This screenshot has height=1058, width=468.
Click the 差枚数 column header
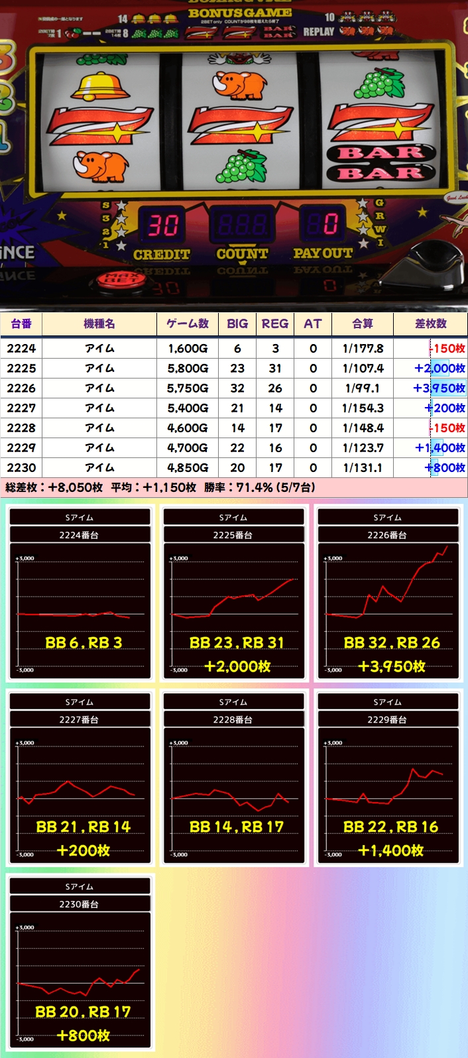pos(431,323)
